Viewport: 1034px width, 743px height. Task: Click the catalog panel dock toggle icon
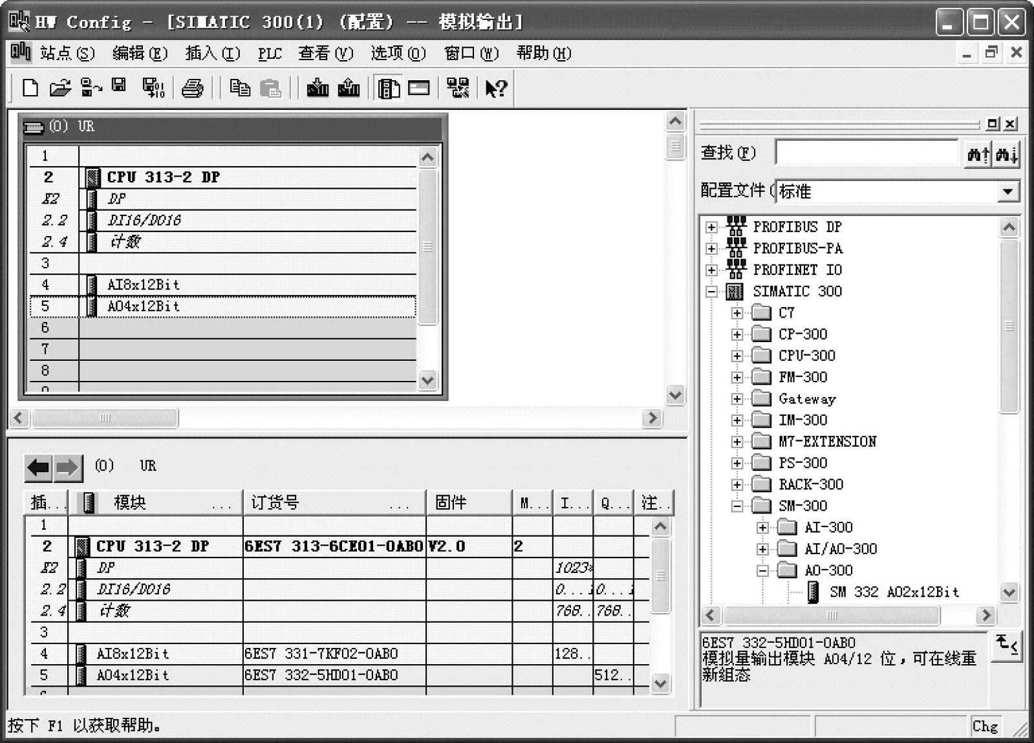click(993, 124)
